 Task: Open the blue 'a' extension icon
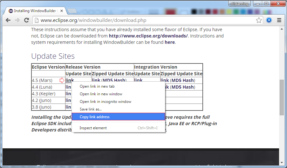(269, 20)
